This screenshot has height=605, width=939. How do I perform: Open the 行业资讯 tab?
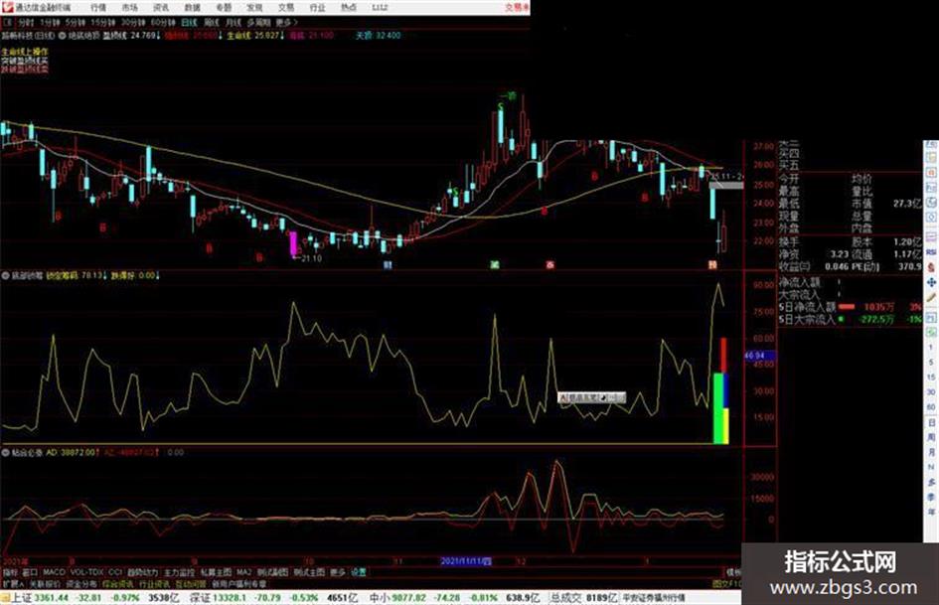point(154,584)
